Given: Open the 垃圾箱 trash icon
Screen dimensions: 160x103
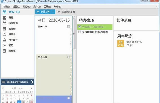Looking at the screenshot, I should tap(4, 51).
